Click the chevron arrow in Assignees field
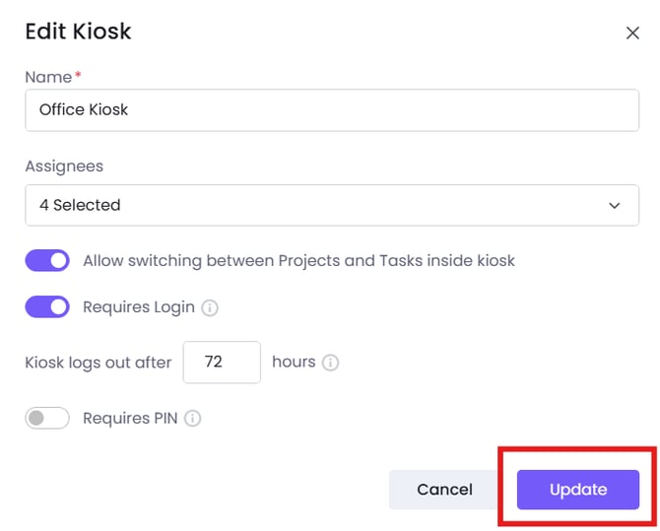This screenshot has width=660, height=531. pos(615,206)
